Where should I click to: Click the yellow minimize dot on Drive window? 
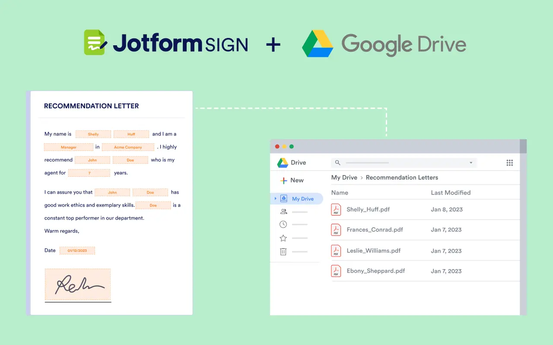[284, 147]
